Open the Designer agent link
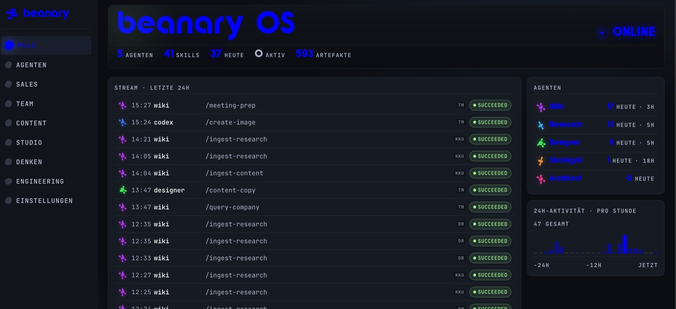This screenshot has height=309, width=676. [x=565, y=142]
